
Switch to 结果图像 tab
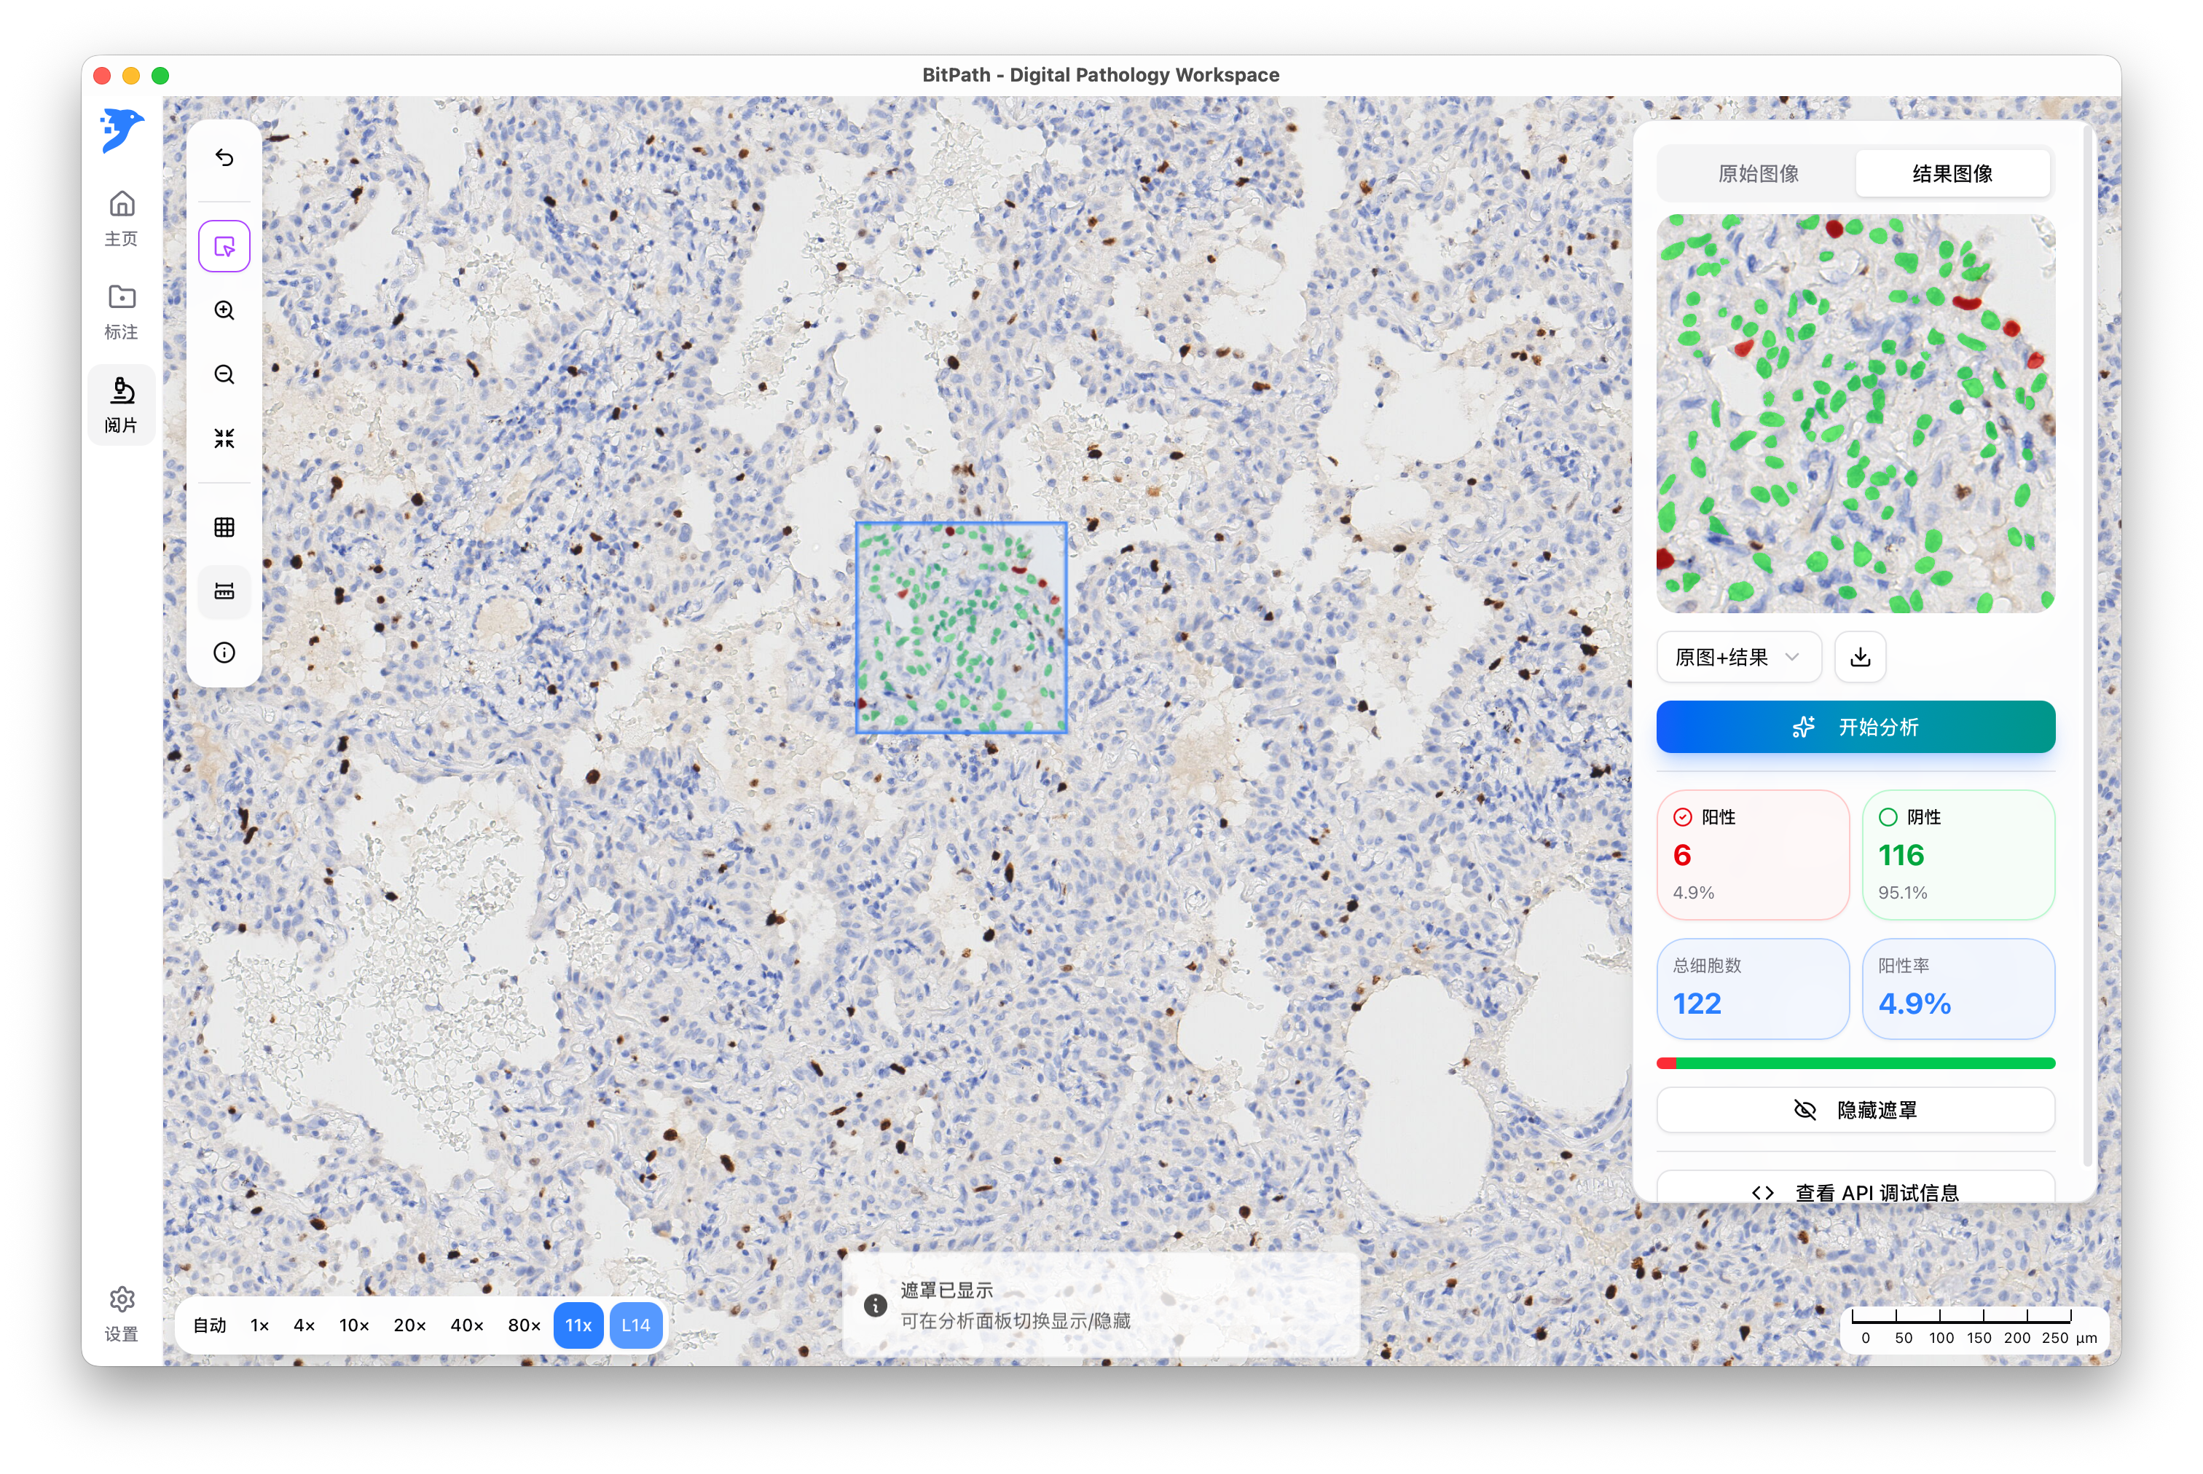(1952, 173)
